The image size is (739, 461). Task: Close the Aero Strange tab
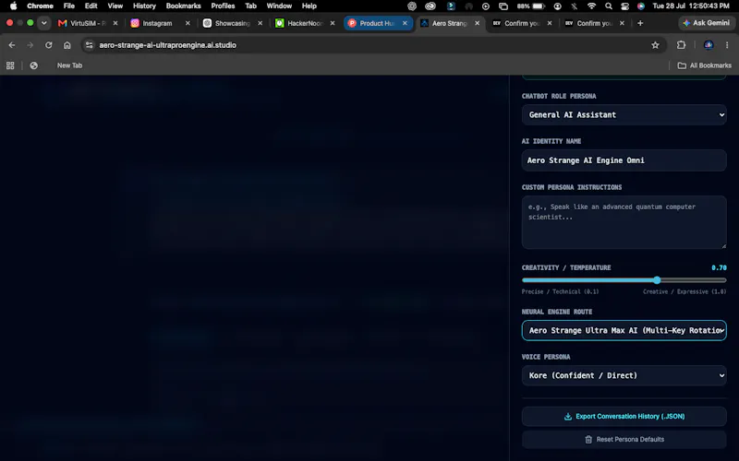coord(477,23)
